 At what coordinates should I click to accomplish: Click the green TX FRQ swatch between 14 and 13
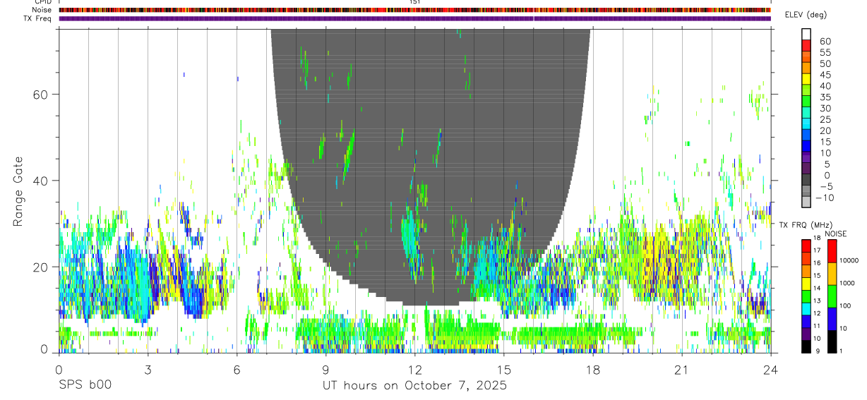(806, 296)
